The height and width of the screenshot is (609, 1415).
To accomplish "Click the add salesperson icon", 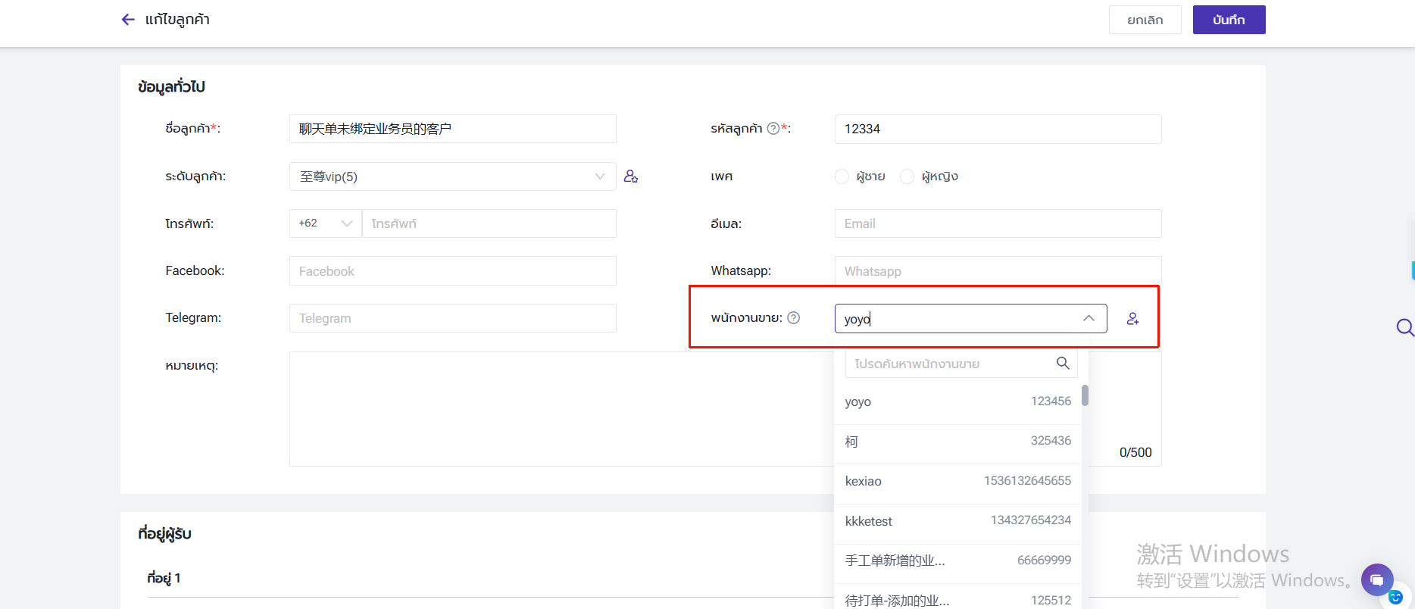I will pyautogui.click(x=1132, y=319).
